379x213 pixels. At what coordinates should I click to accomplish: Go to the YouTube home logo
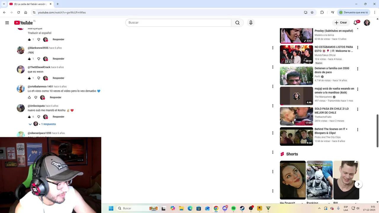[23, 23]
